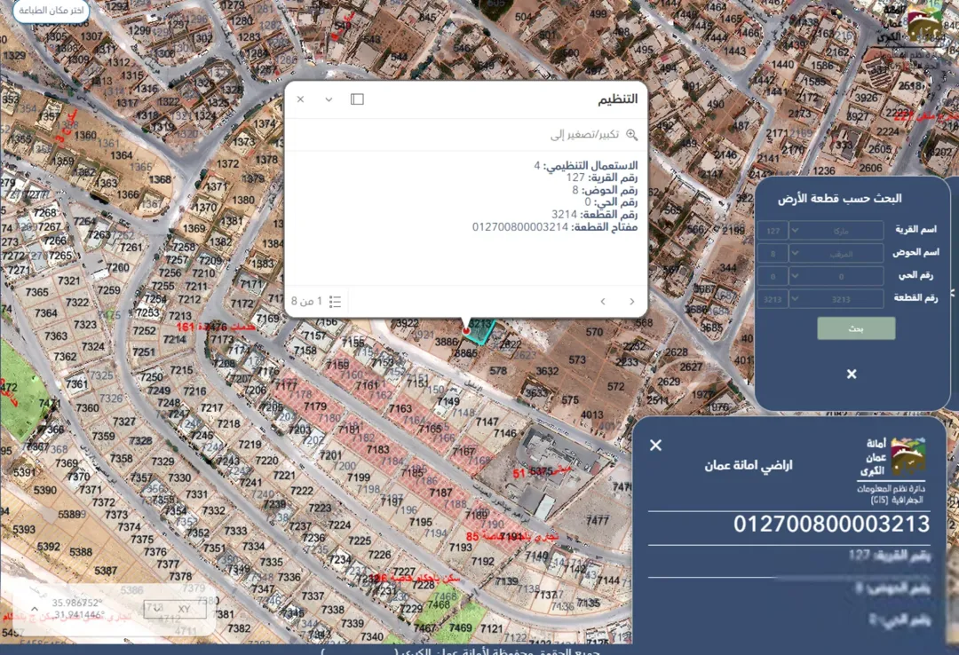
Task: Collapse the التنظيم popup with chevron
Action: click(x=329, y=99)
